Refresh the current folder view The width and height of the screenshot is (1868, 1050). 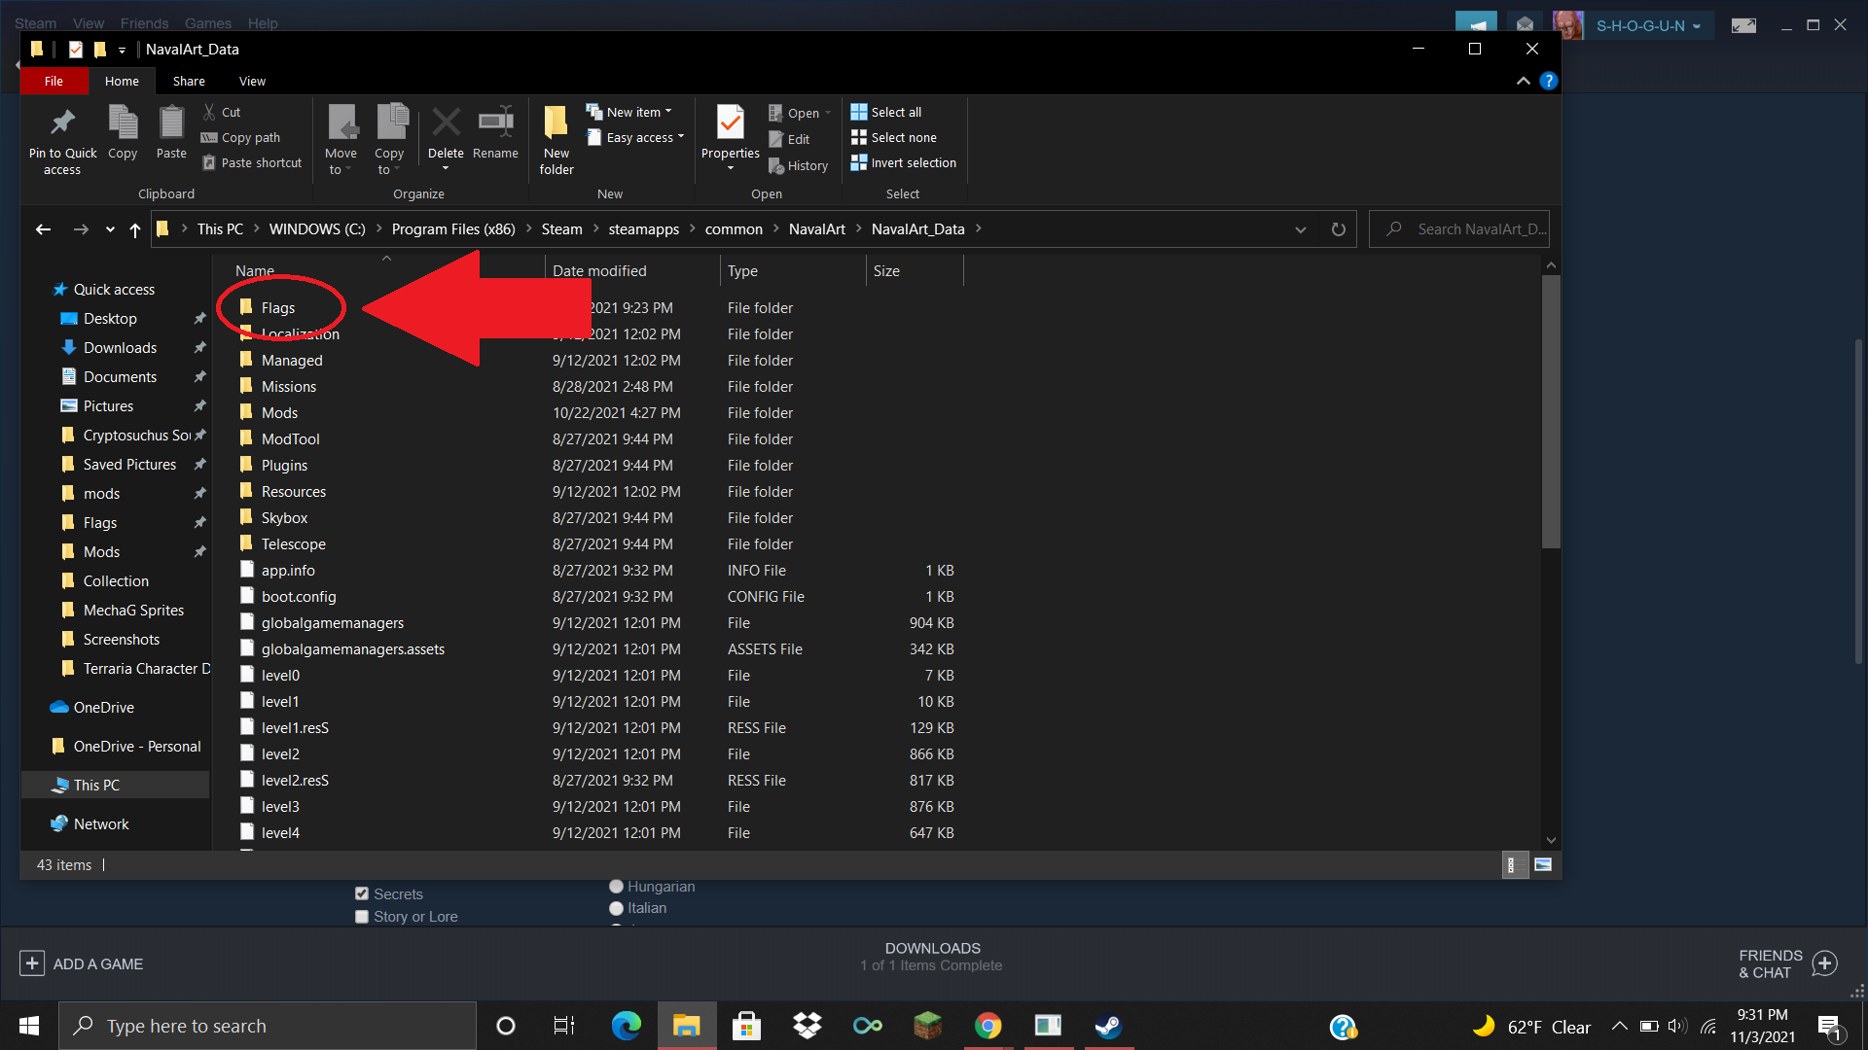pyautogui.click(x=1339, y=229)
